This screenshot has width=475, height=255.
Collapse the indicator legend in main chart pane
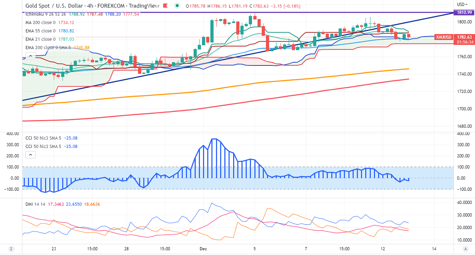click(31, 56)
